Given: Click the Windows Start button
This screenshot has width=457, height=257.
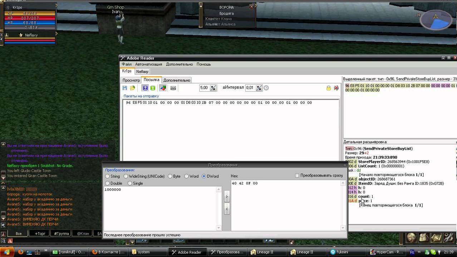Looking at the screenshot, I should click(7, 252).
